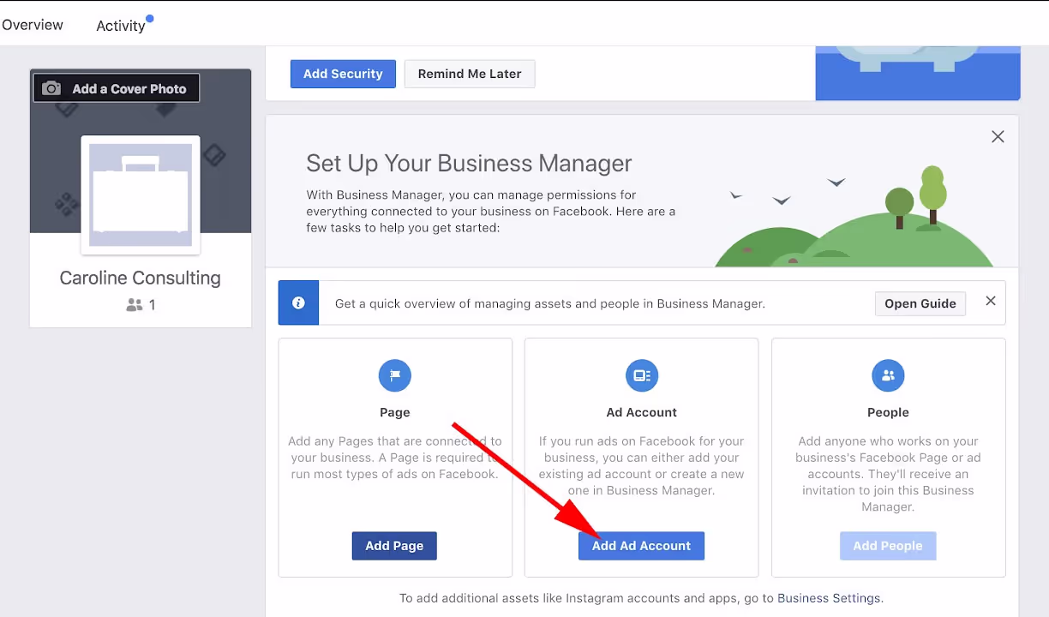Click the camera icon on cover photo
The width and height of the screenshot is (1049, 617).
pos(51,88)
